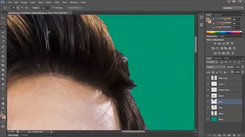Select the Rectangle shape tool
Viewport: 245px width, 137px height.
[3, 98]
